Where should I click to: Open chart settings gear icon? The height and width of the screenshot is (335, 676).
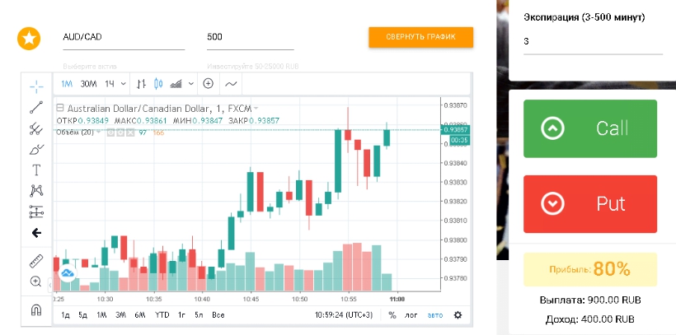tap(458, 314)
